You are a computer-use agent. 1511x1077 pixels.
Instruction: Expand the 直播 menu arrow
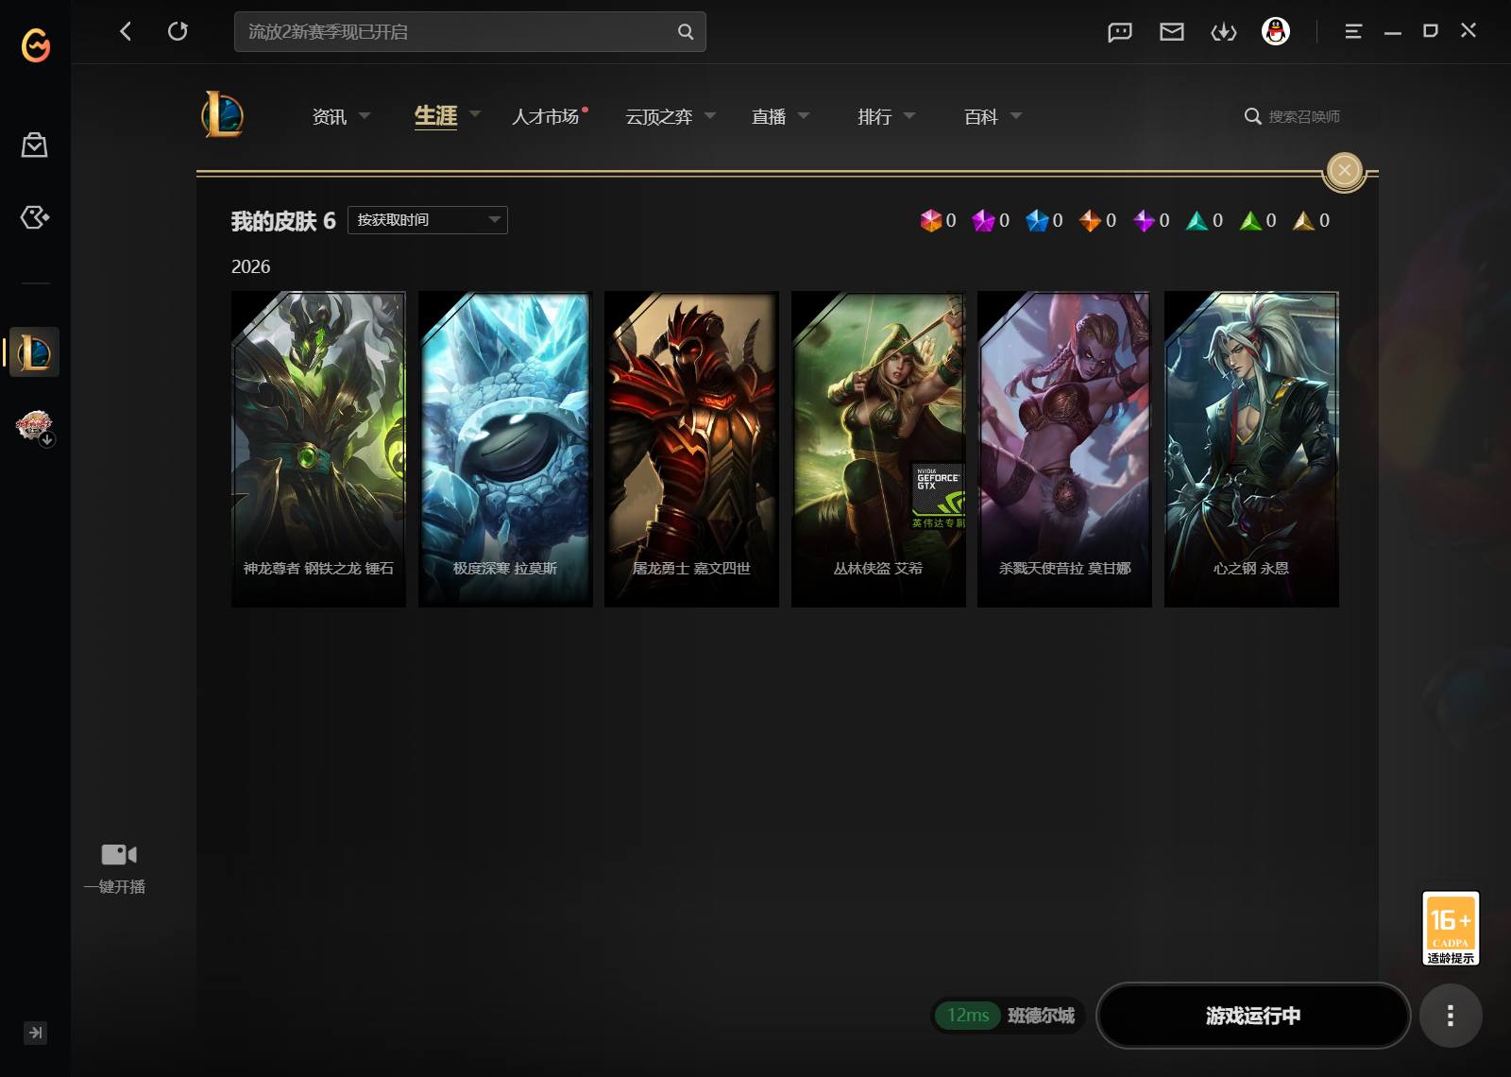point(804,115)
